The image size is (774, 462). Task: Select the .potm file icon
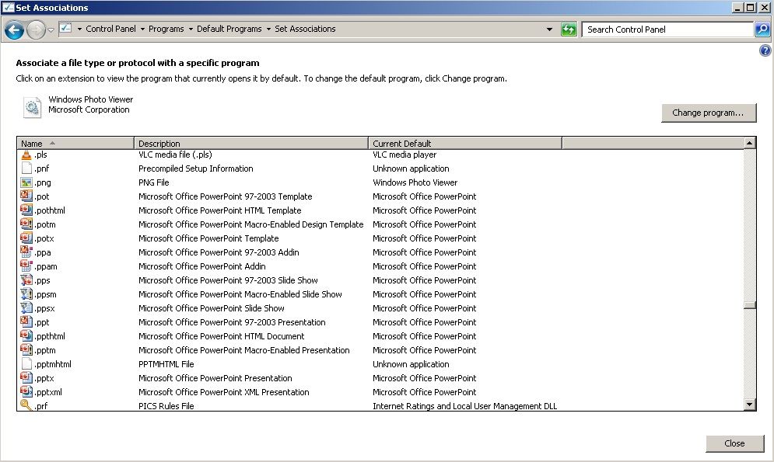tap(26, 224)
